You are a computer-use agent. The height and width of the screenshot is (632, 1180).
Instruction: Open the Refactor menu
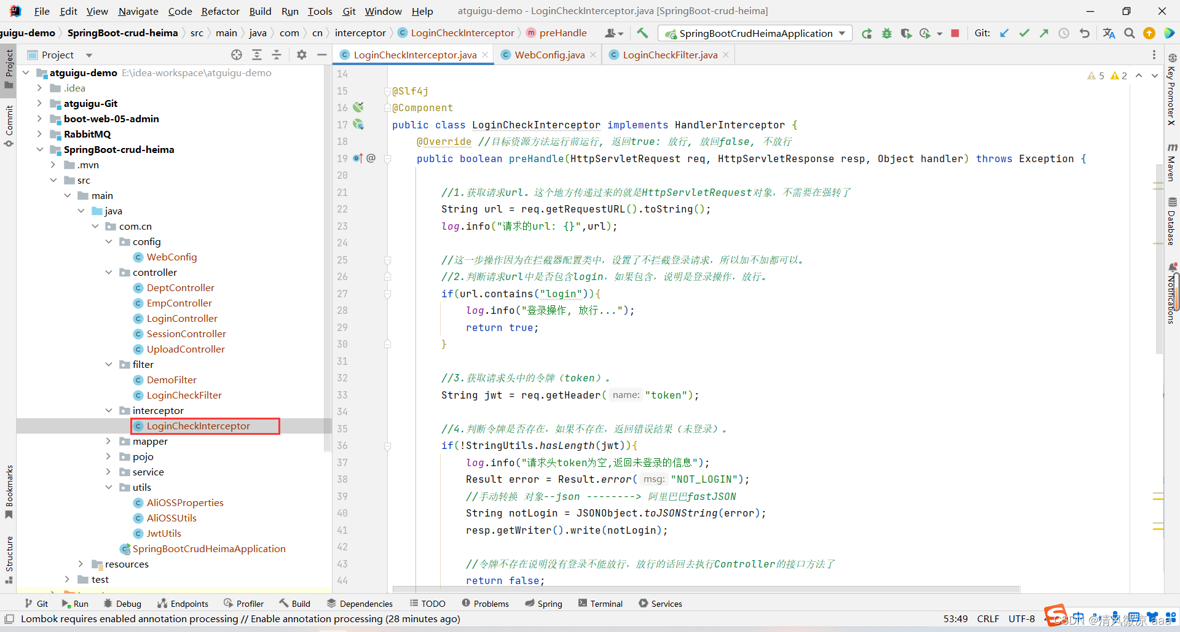pos(221,11)
